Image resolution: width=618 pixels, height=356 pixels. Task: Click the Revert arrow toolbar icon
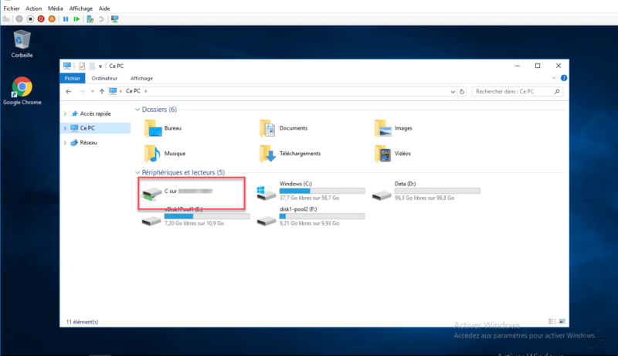(x=101, y=19)
